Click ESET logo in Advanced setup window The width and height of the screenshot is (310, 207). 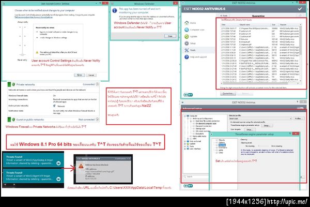click(188, 186)
